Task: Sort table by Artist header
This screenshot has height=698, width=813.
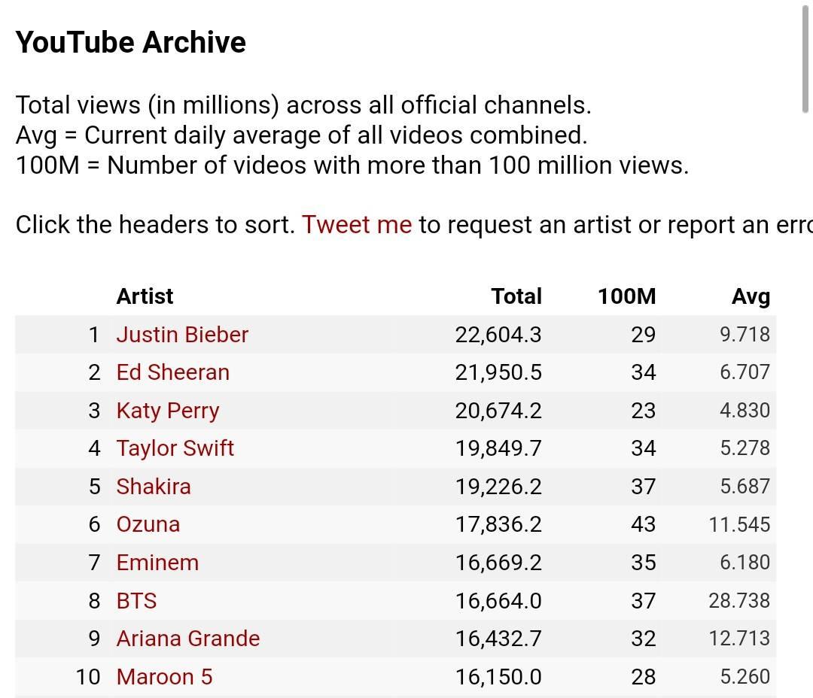Action: pyautogui.click(x=145, y=296)
